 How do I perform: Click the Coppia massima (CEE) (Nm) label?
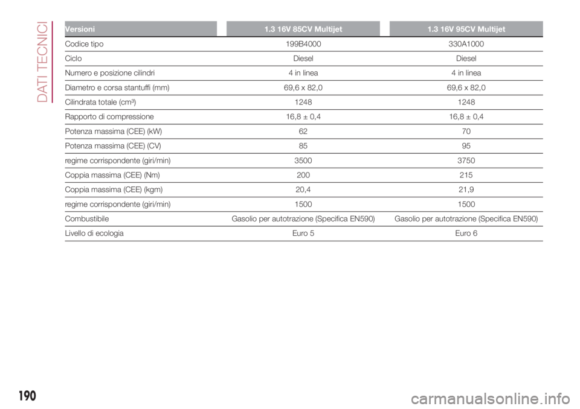pyautogui.click(x=109, y=175)
